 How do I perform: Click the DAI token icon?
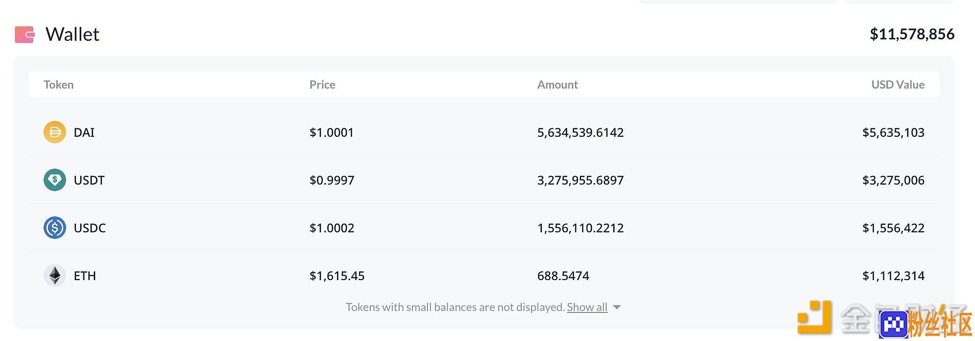[55, 132]
